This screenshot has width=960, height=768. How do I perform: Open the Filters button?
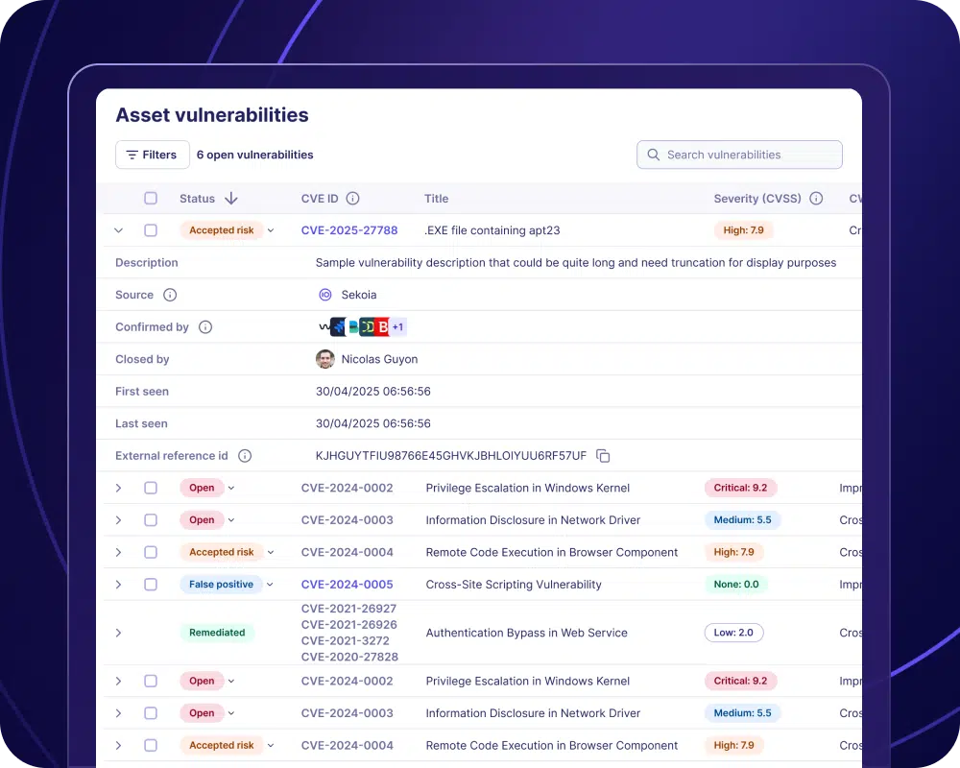point(152,155)
